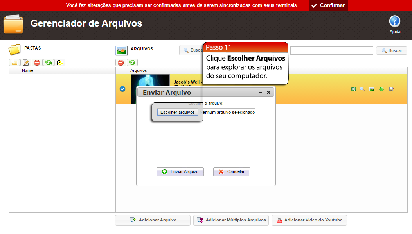Click the move-up folder icon
This screenshot has width=412, height=234.
tap(59, 63)
